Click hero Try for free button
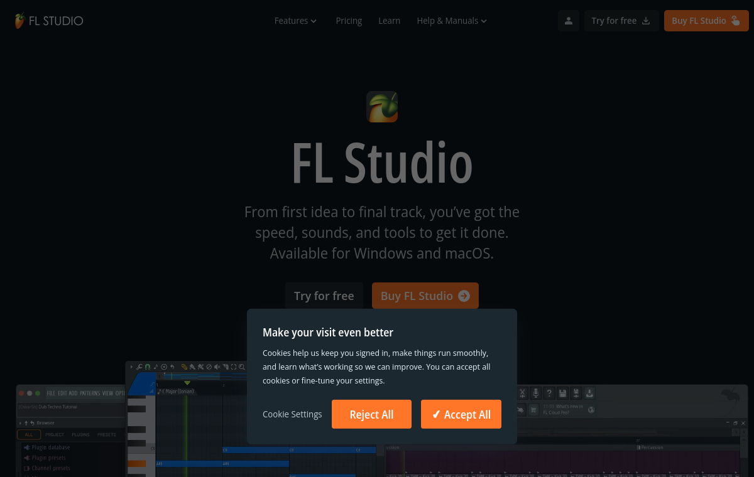 (324, 296)
